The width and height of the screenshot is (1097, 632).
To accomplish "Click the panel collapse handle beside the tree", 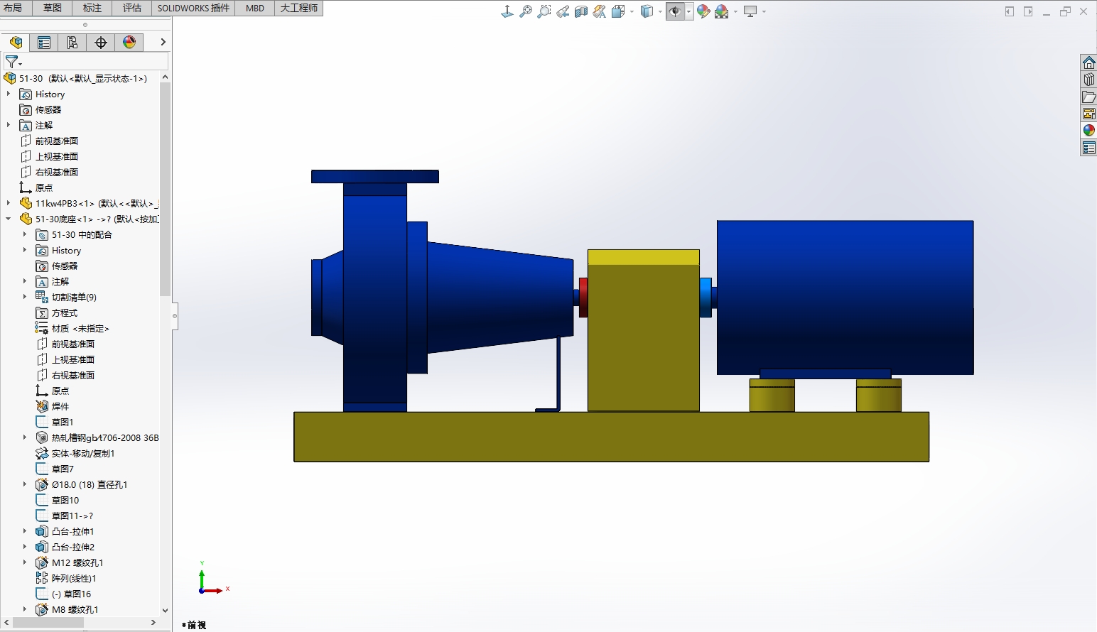I will pyautogui.click(x=175, y=315).
